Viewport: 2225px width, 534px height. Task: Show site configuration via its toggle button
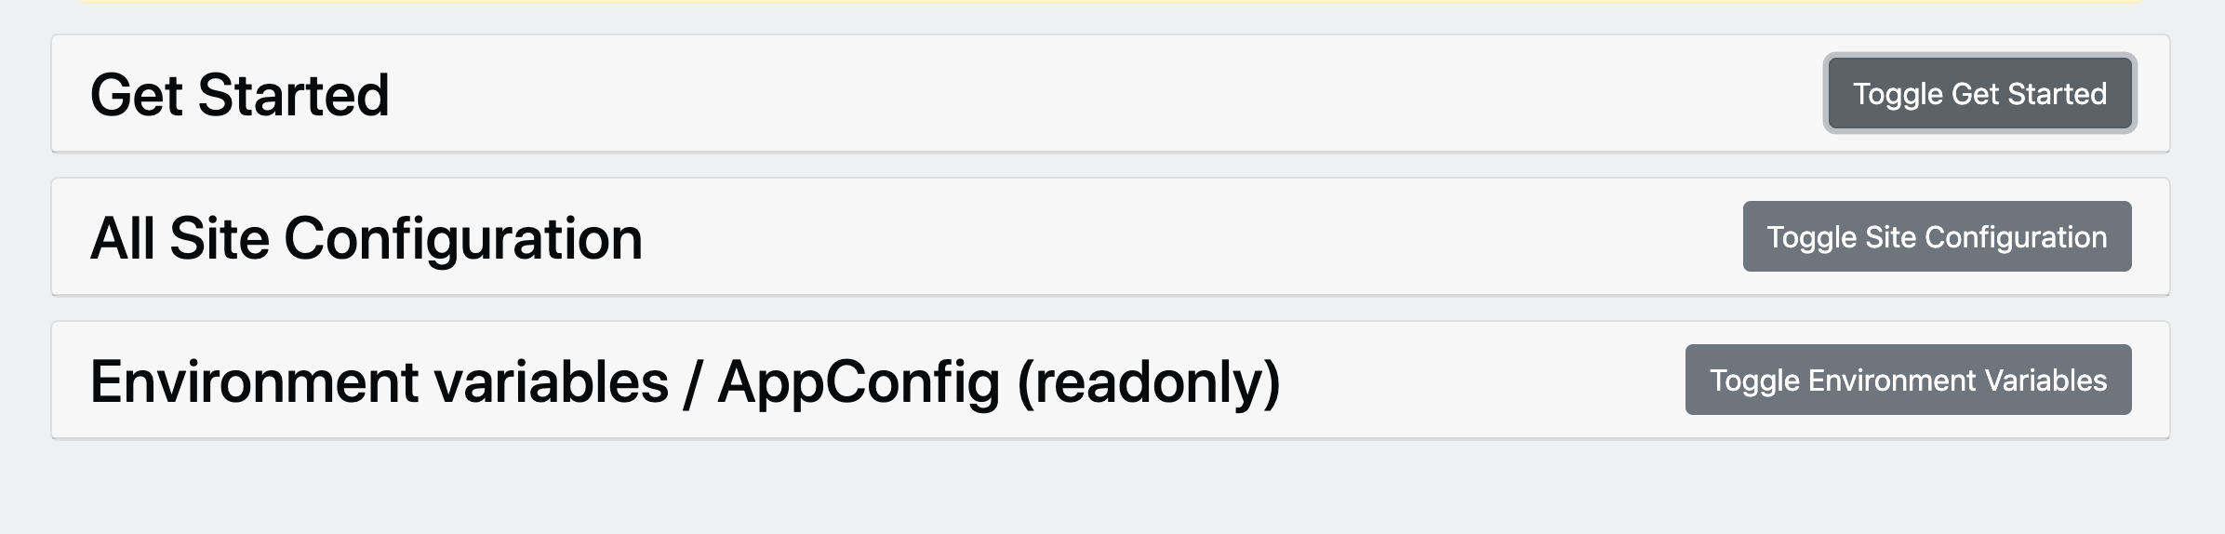pyautogui.click(x=1937, y=237)
